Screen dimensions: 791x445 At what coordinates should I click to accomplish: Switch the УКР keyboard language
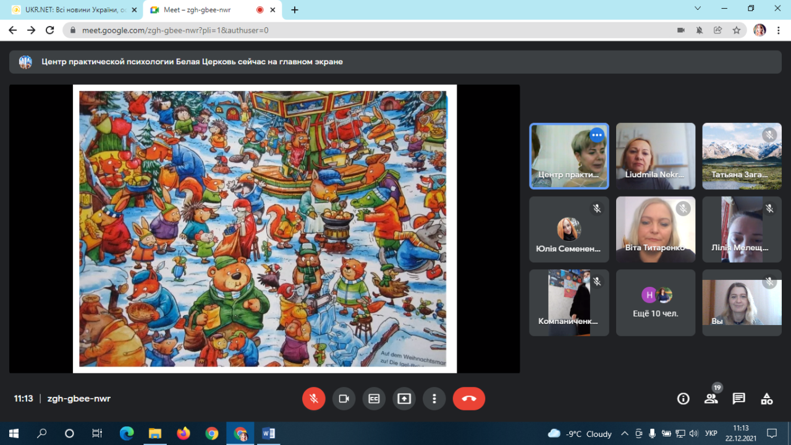tap(711, 434)
